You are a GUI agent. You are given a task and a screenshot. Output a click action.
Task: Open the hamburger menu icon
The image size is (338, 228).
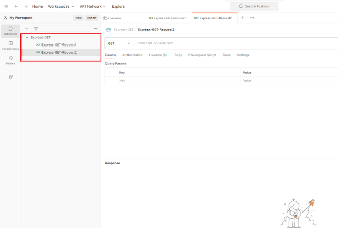[6, 6]
